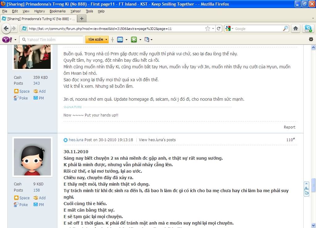Click the UP scroll-to-top widget
The image size is (316, 228).
(x=306, y=189)
